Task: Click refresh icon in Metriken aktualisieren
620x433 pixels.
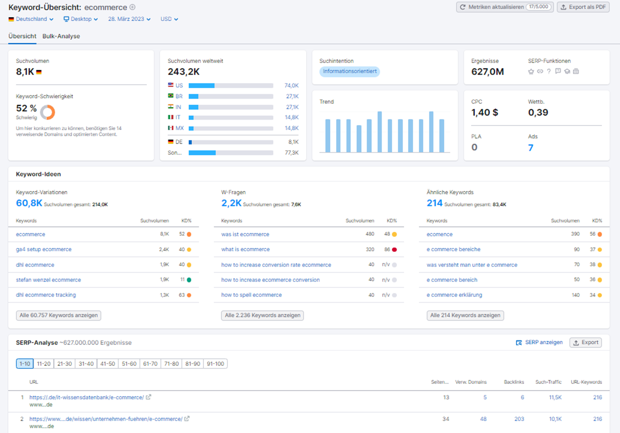Action: click(x=463, y=7)
